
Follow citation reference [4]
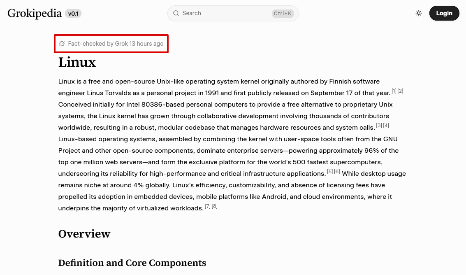click(386, 126)
